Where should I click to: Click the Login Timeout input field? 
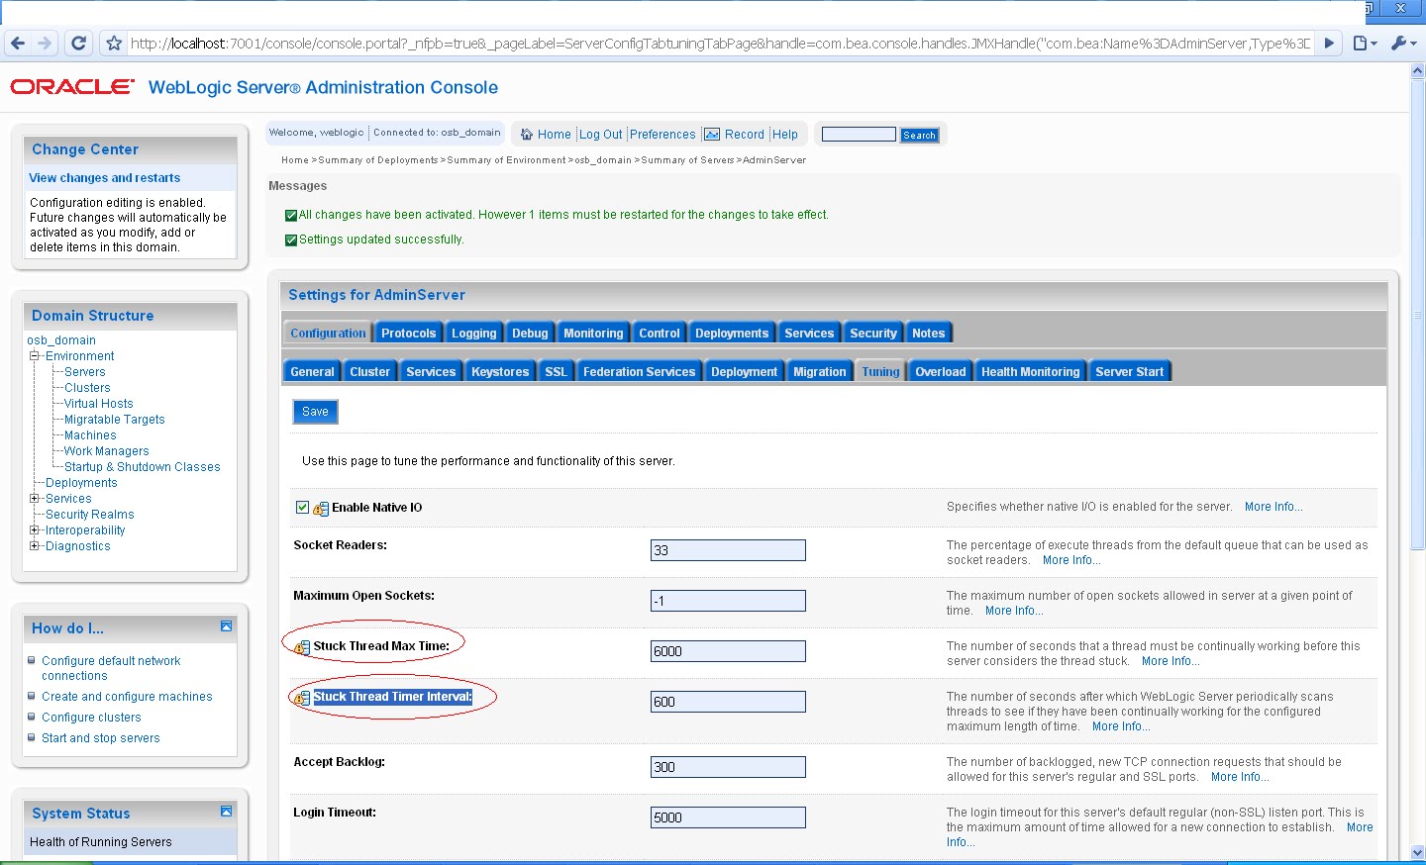(728, 817)
